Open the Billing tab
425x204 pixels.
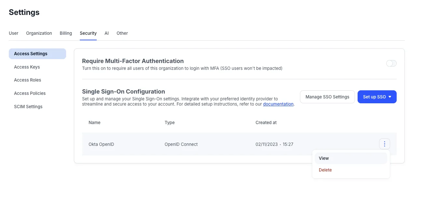tap(66, 33)
